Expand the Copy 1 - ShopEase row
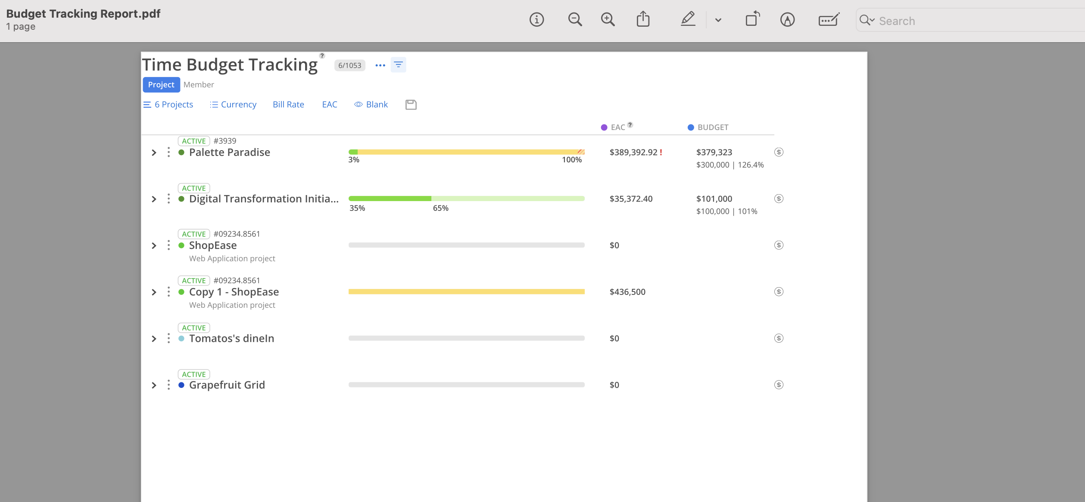The width and height of the screenshot is (1085, 502). tap(154, 292)
